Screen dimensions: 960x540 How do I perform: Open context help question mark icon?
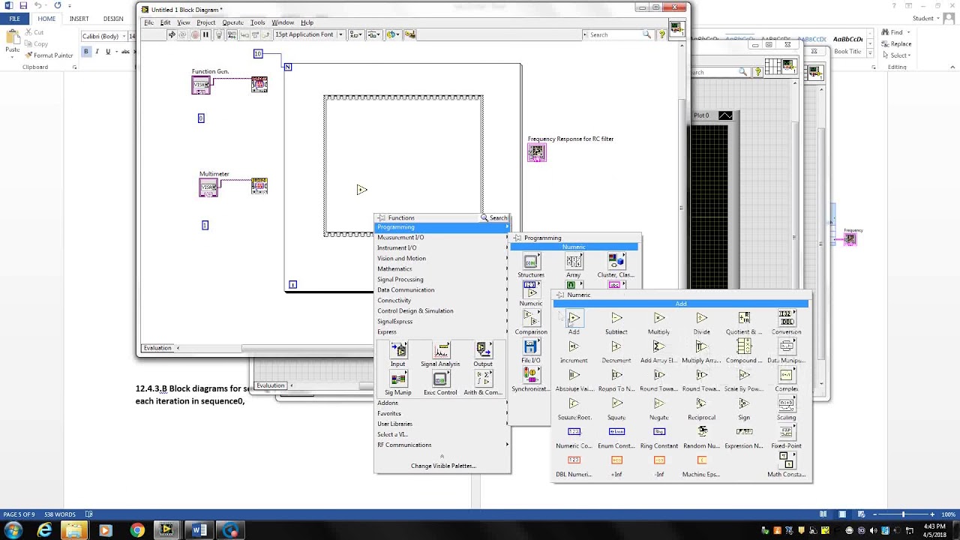click(661, 34)
